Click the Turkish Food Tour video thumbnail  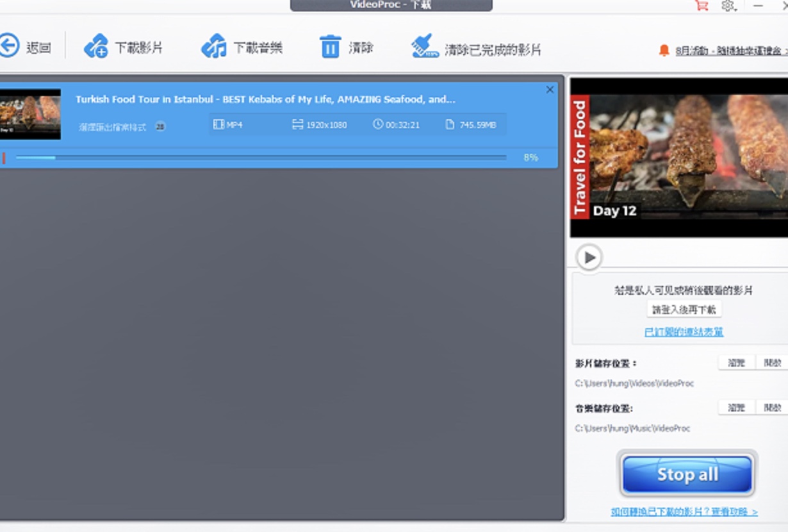pyautogui.click(x=30, y=114)
